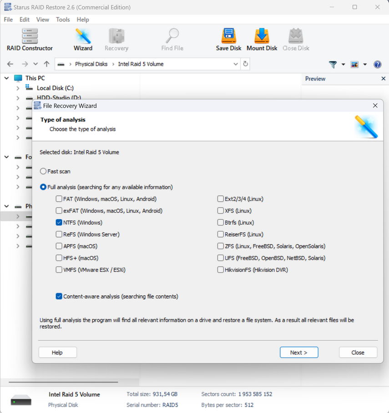Screen dimensions: 389x413
Task: Open the address bar history dropdown
Action: (x=236, y=64)
